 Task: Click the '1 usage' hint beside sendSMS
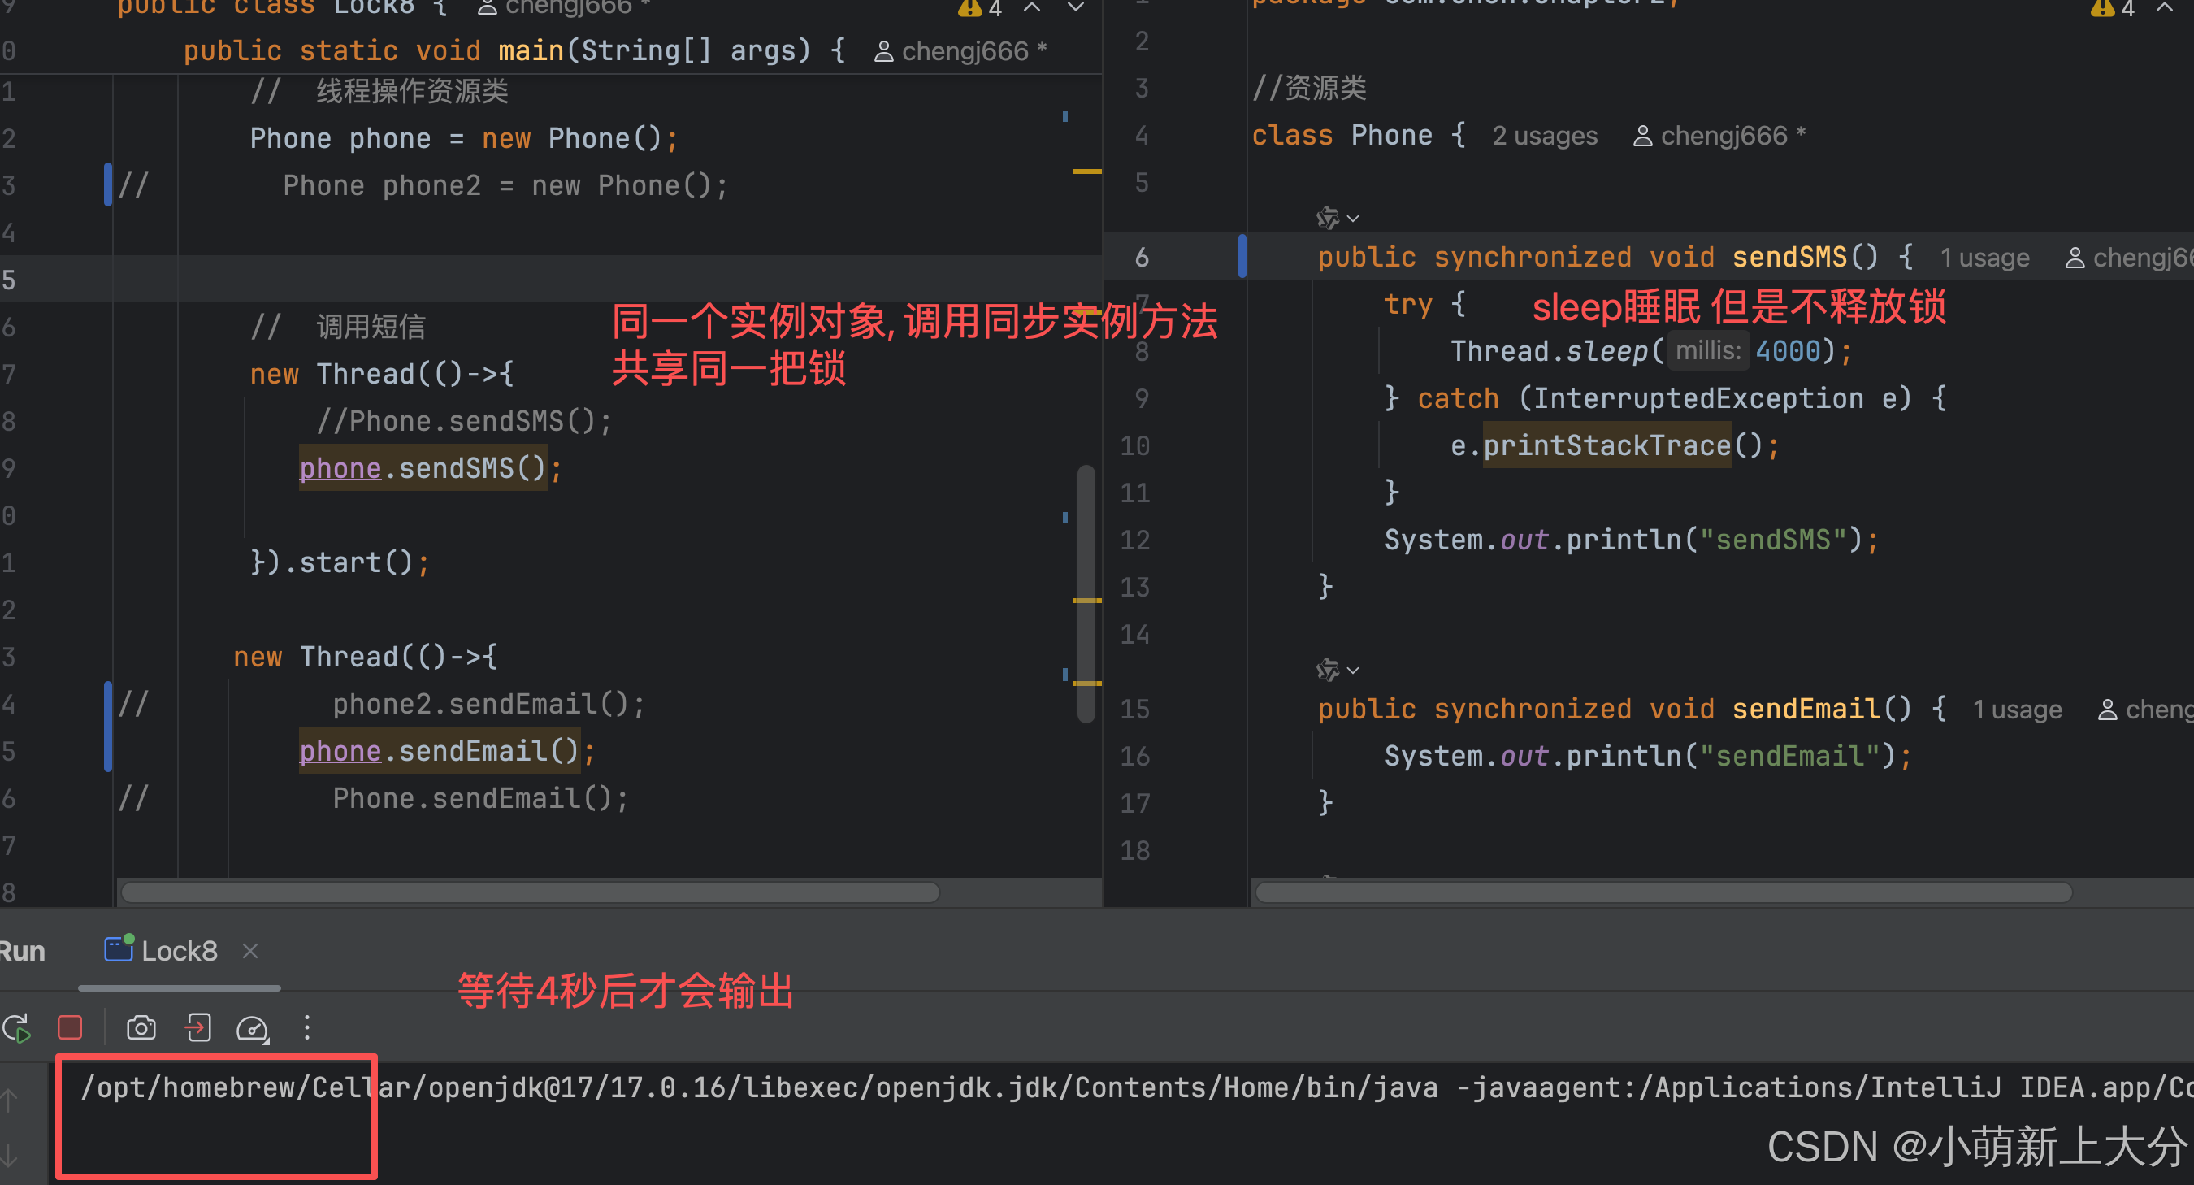(x=1984, y=258)
